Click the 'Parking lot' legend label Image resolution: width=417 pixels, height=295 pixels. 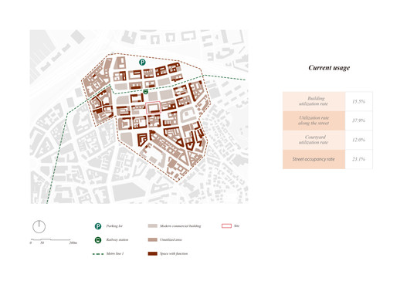coord(114,226)
